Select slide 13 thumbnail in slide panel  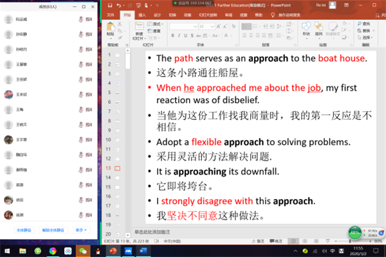click(x=118, y=168)
